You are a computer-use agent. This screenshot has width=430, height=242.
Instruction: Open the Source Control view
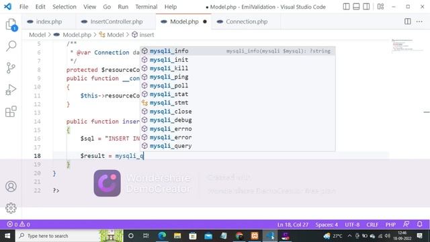[x=11, y=68]
